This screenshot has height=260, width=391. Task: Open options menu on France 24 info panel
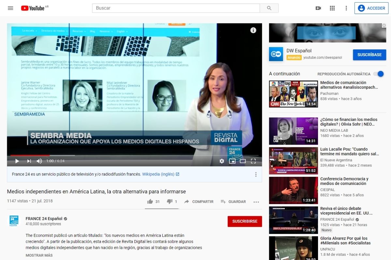tap(256, 174)
